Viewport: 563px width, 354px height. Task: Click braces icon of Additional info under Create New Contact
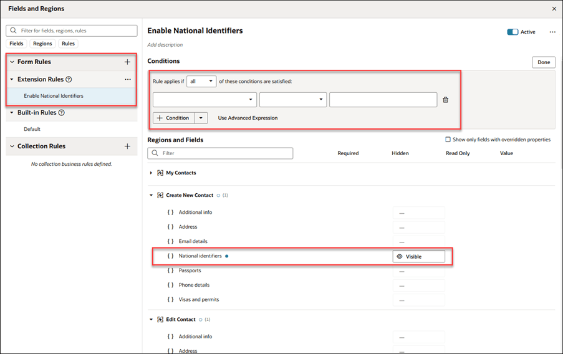(171, 212)
